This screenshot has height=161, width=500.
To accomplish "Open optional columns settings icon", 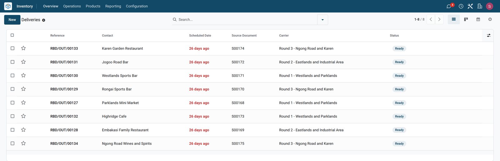I will [489, 36].
